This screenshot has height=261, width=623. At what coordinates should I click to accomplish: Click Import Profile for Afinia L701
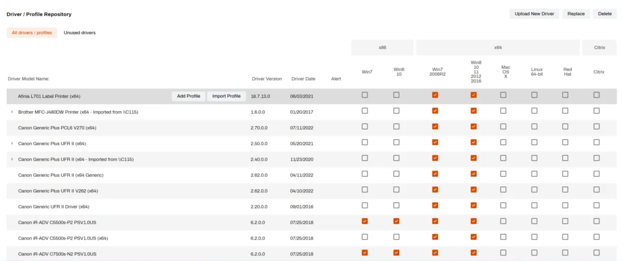coord(226,96)
